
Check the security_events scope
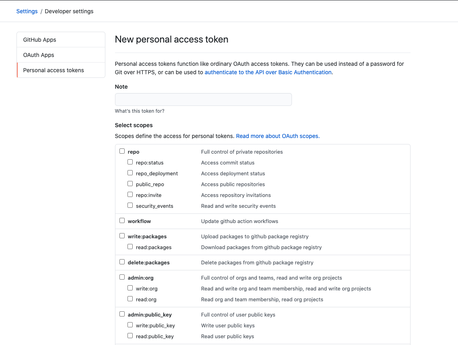point(130,205)
